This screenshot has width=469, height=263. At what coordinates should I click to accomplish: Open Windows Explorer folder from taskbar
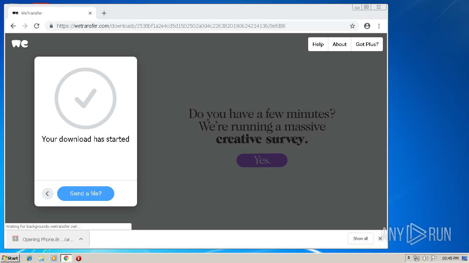(41, 258)
